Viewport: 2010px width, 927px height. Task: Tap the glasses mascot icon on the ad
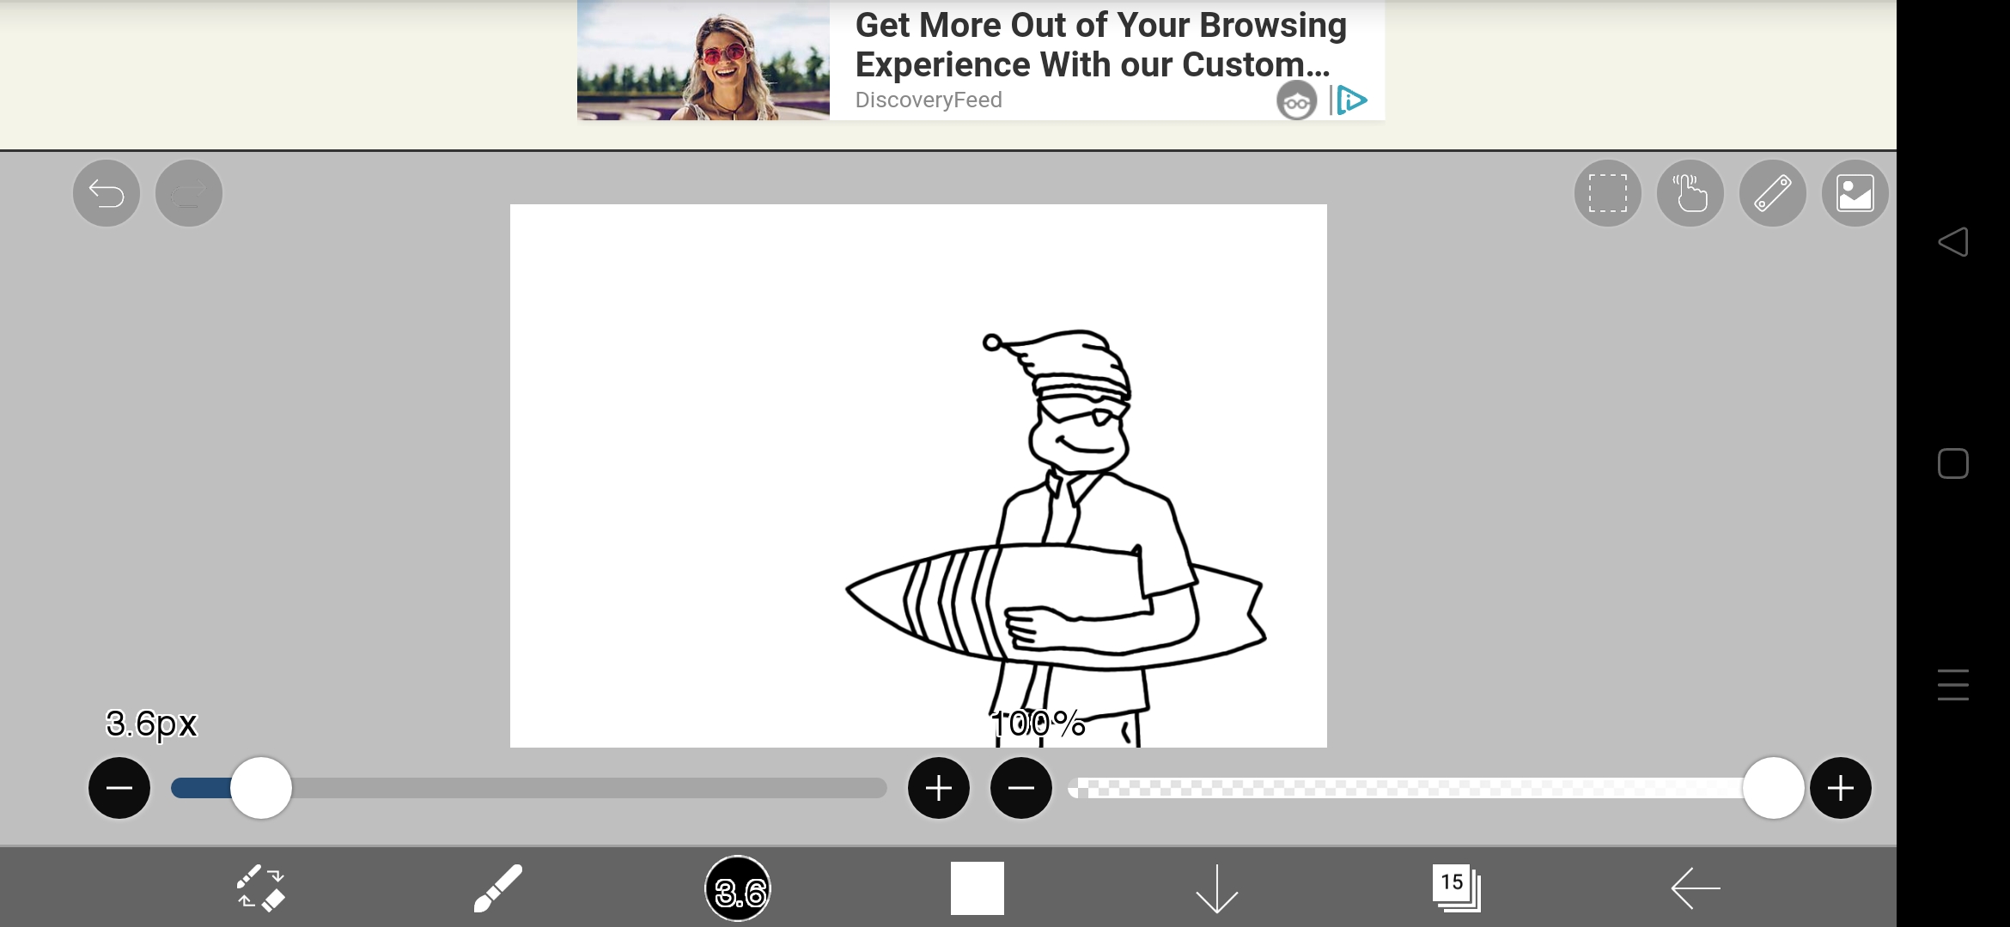(1296, 101)
